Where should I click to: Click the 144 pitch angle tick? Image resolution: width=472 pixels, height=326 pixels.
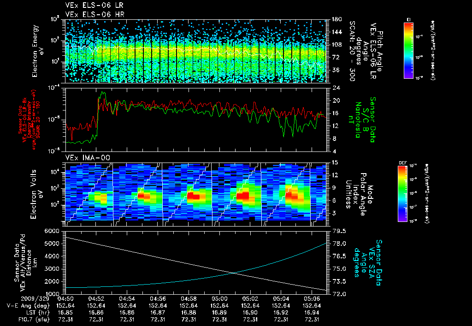click(x=336, y=32)
